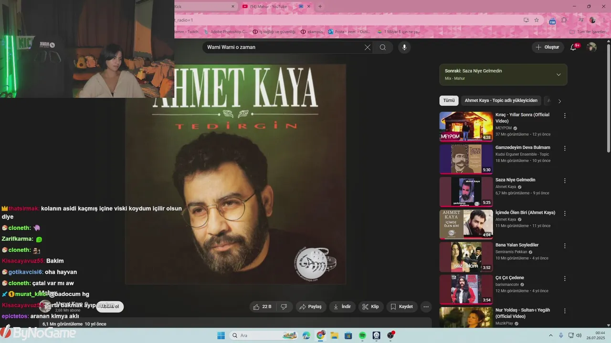Screen dimensions: 611x343
Task: Dislike the video with thumbs-down button
Action: pyautogui.click(x=284, y=307)
